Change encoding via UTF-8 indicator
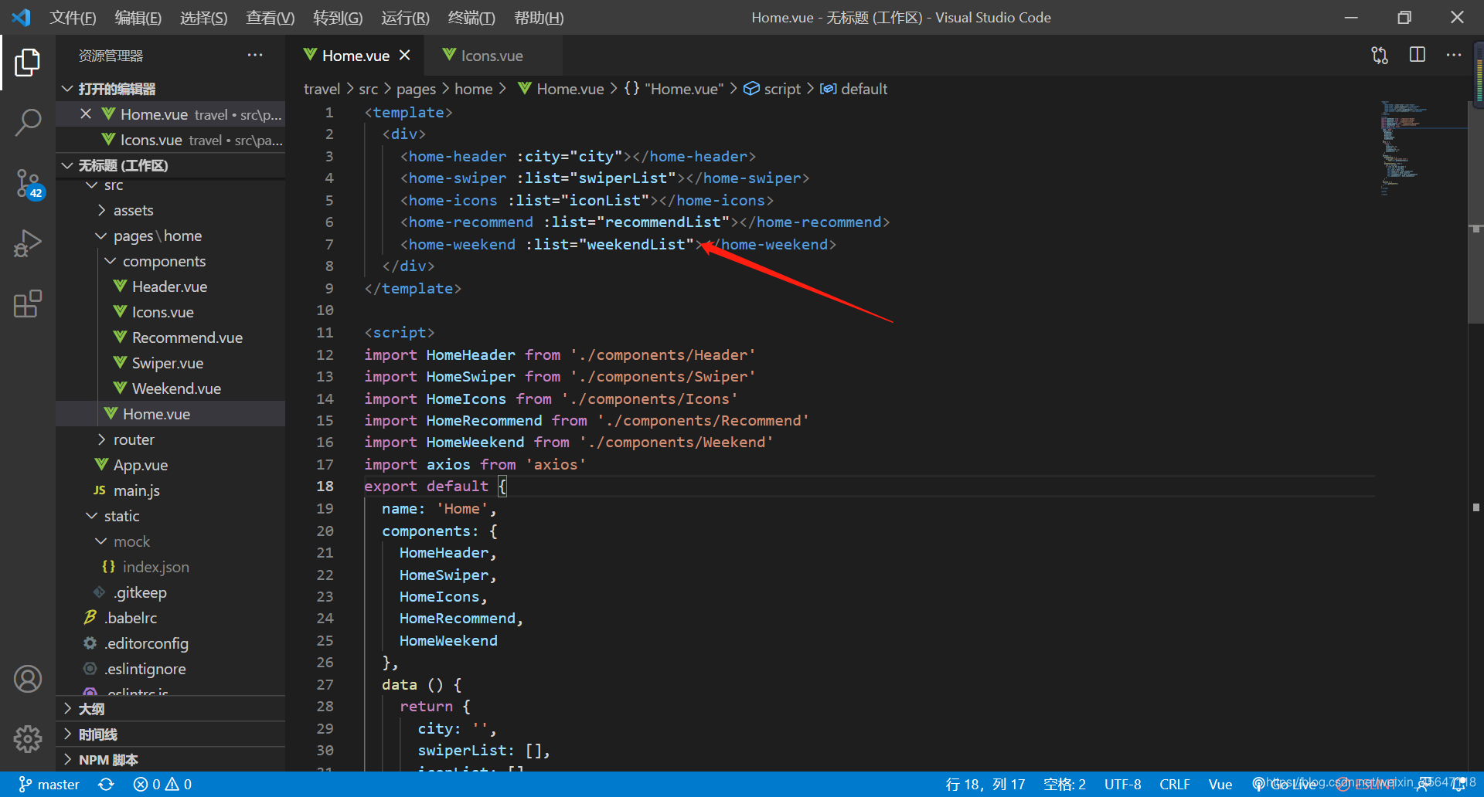Image resolution: width=1484 pixels, height=797 pixels. click(x=1122, y=785)
